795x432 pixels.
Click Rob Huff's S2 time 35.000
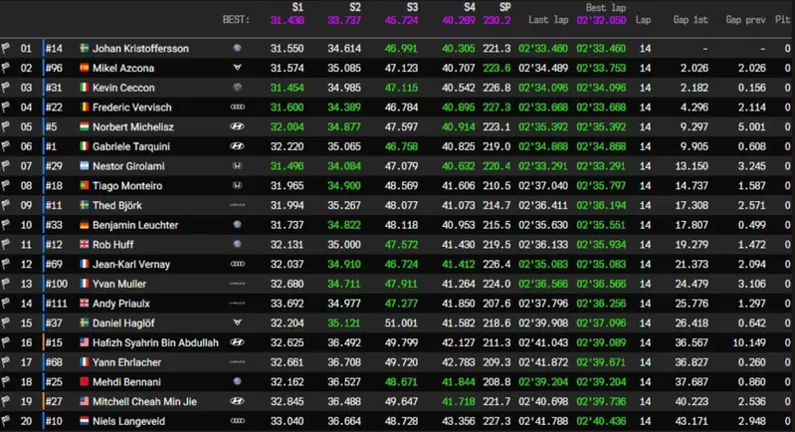[x=343, y=245]
